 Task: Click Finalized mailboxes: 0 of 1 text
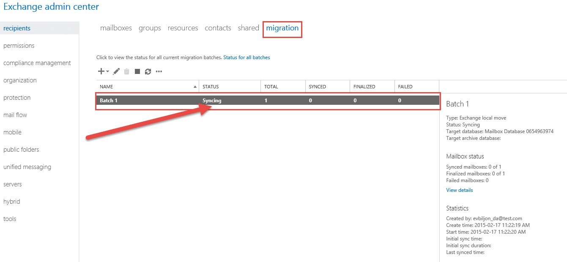475,174
